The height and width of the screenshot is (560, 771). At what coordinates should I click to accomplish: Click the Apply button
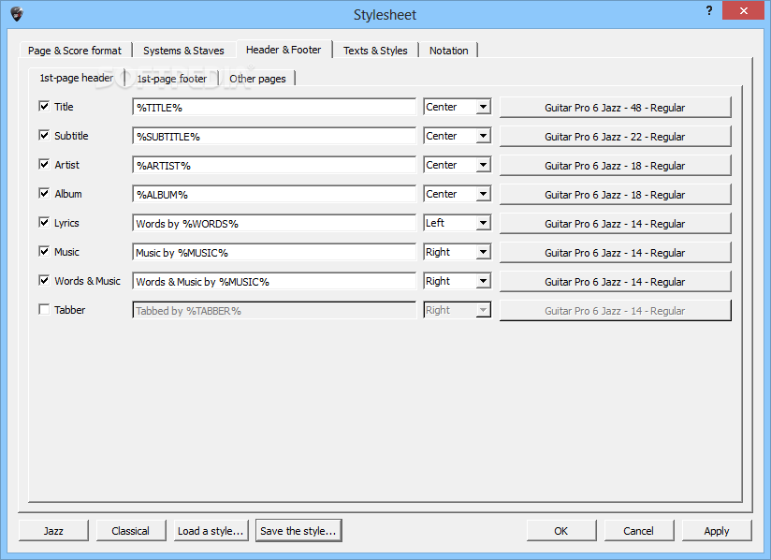click(717, 530)
